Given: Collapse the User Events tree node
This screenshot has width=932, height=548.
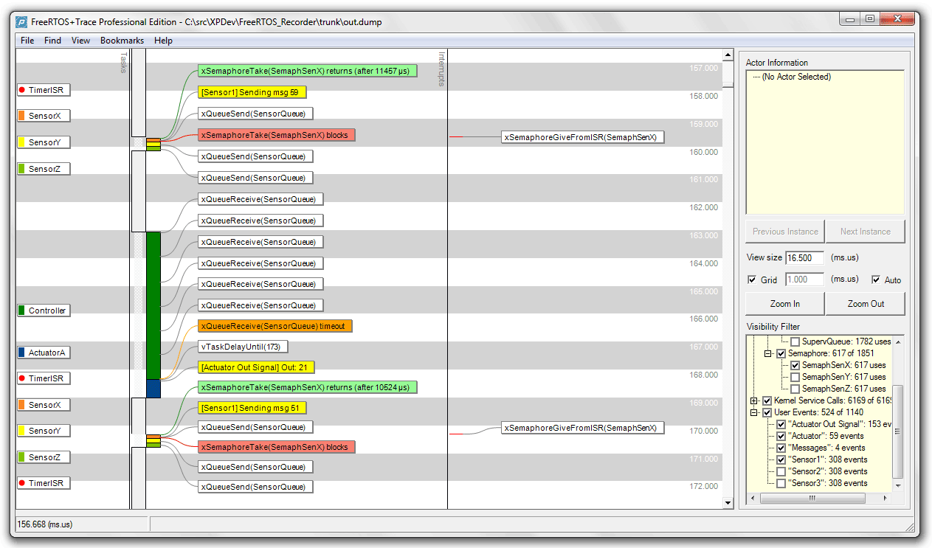Looking at the screenshot, I should pos(754,412).
